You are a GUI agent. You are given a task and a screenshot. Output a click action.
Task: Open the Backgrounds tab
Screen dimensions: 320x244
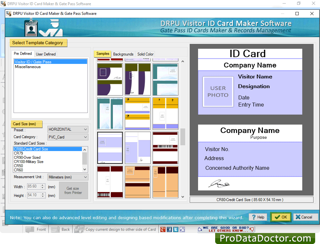point(123,54)
